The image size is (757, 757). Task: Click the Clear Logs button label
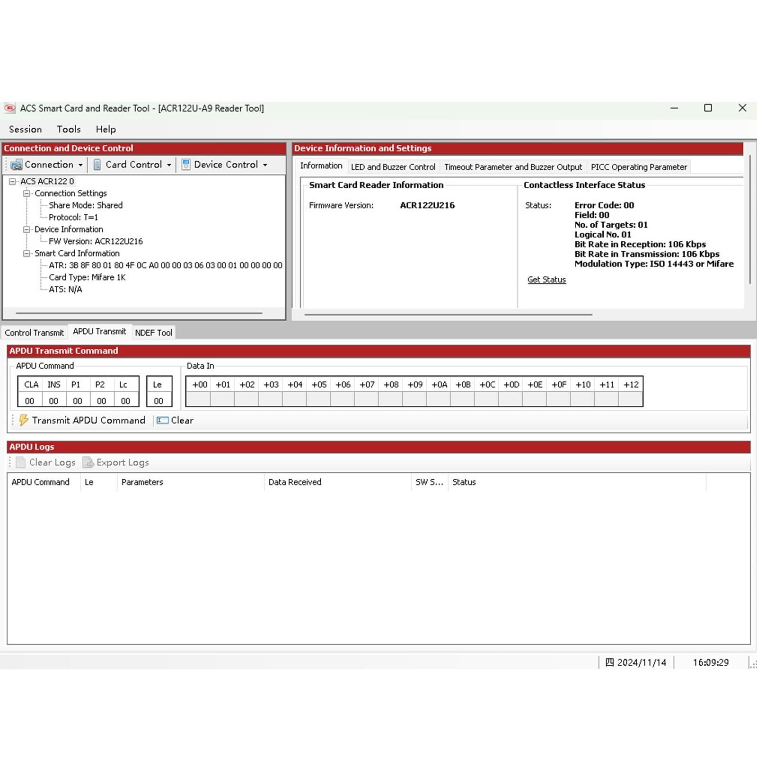[x=53, y=462]
